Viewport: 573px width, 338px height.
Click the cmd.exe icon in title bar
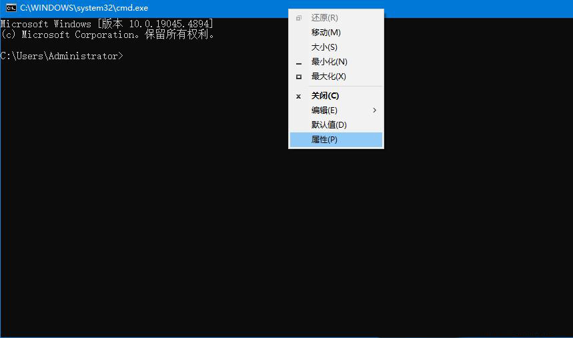click(11, 8)
